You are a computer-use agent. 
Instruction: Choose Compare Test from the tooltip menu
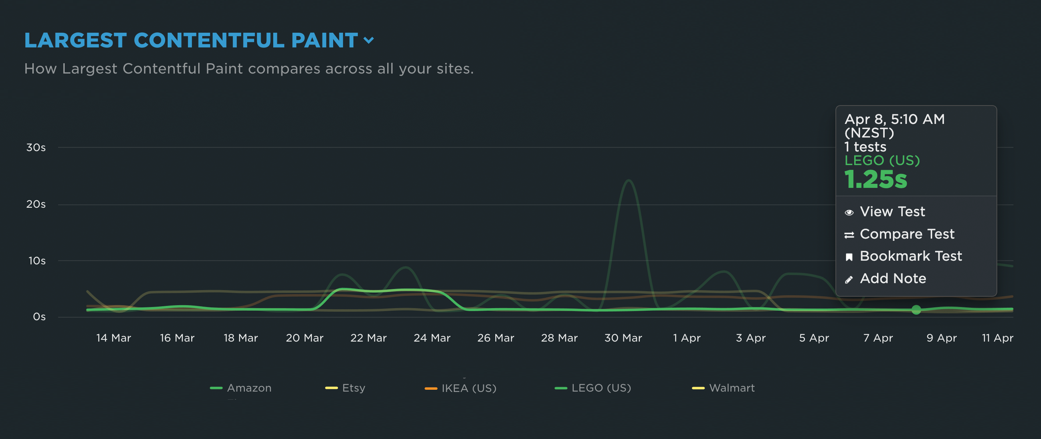pyautogui.click(x=906, y=233)
